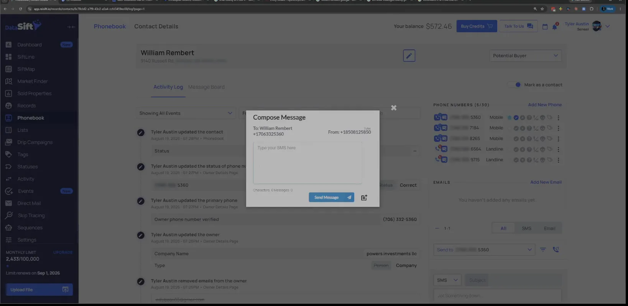The image size is (628, 306).
Task: Click Buy Credits button
Action: click(x=477, y=26)
